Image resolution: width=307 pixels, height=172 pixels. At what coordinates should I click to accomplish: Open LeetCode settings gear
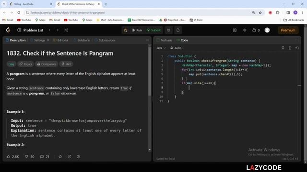(x=245, y=30)
